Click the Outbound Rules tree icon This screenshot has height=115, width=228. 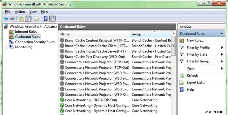pos(11,37)
